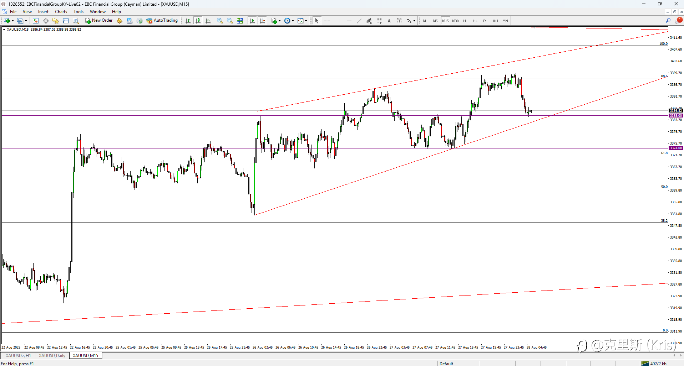This screenshot has height=366, width=684.
Task: Select the Crosshair tool
Action: pos(327,21)
